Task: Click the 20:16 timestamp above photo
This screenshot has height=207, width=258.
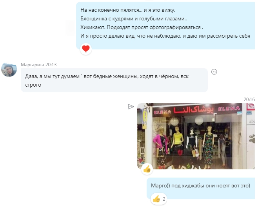Action: pyautogui.click(x=249, y=100)
